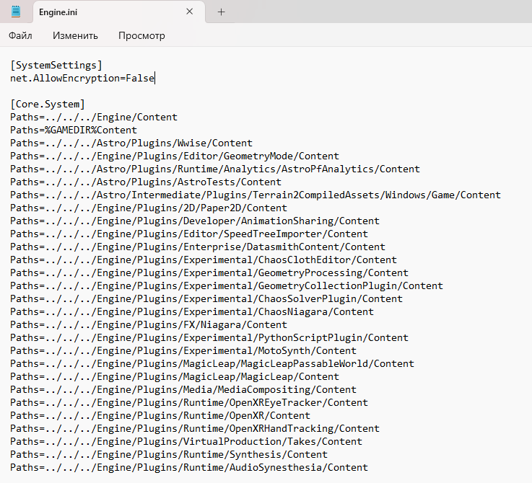The width and height of the screenshot is (532, 483).
Task: Click the MagicLeap/MagicLeap/Content path line
Action: pyautogui.click(x=175, y=376)
